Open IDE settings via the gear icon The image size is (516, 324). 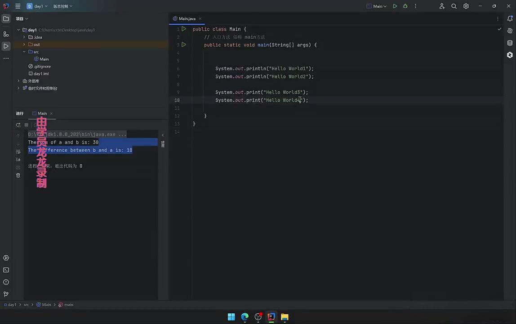(x=466, y=6)
